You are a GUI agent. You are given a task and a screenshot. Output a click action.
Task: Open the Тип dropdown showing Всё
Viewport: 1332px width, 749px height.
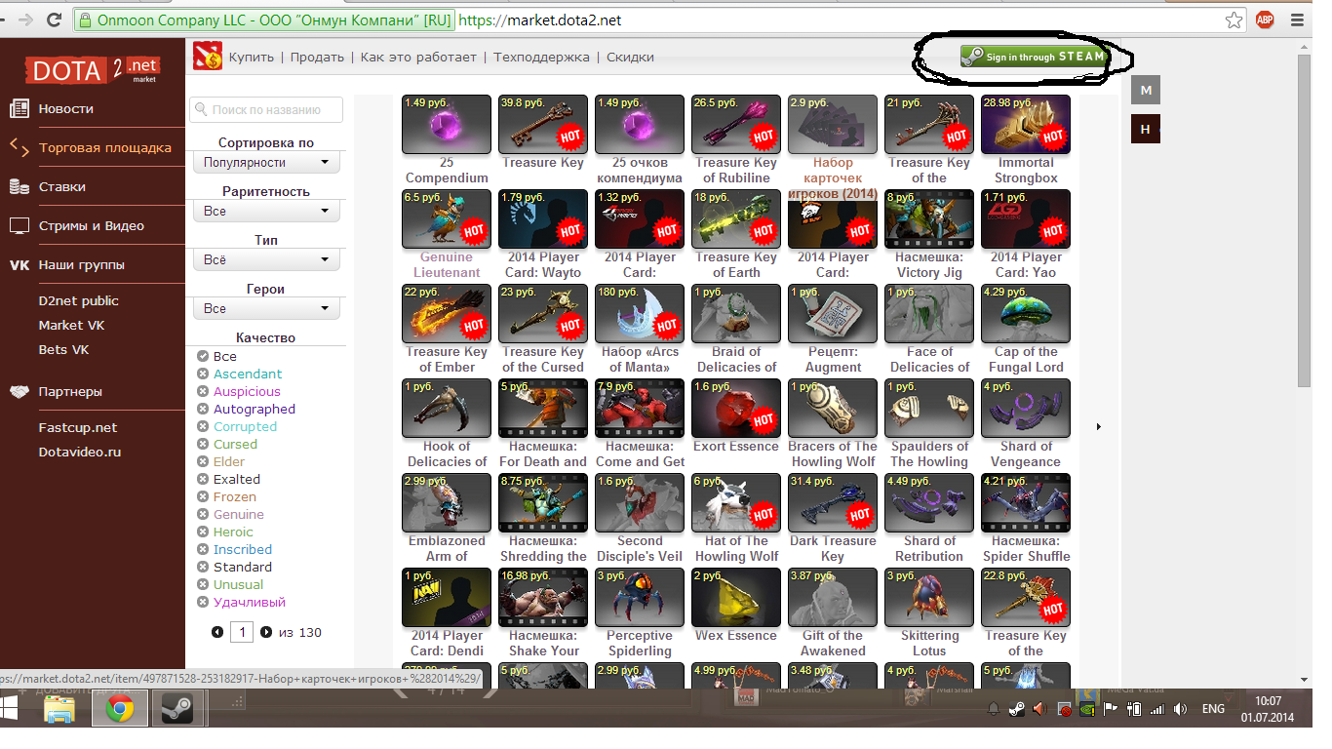click(x=266, y=259)
